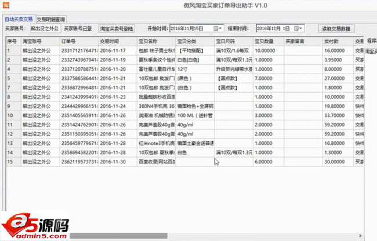
Task: Select the cell dated 2016-11-30
Action: (118, 162)
